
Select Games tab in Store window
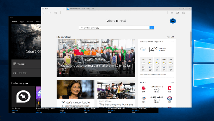pos(30,22)
